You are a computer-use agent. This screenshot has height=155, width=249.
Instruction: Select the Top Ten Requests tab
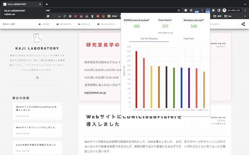pyautogui.click(x=149, y=38)
